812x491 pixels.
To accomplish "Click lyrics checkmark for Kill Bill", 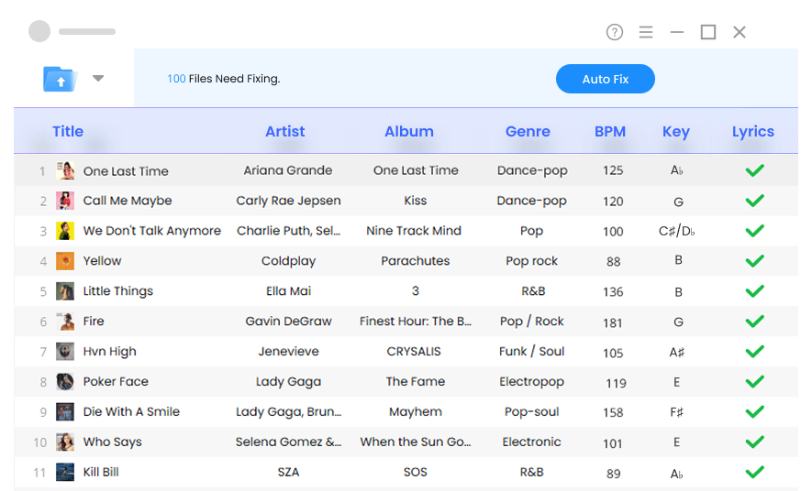I will click(754, 472).
